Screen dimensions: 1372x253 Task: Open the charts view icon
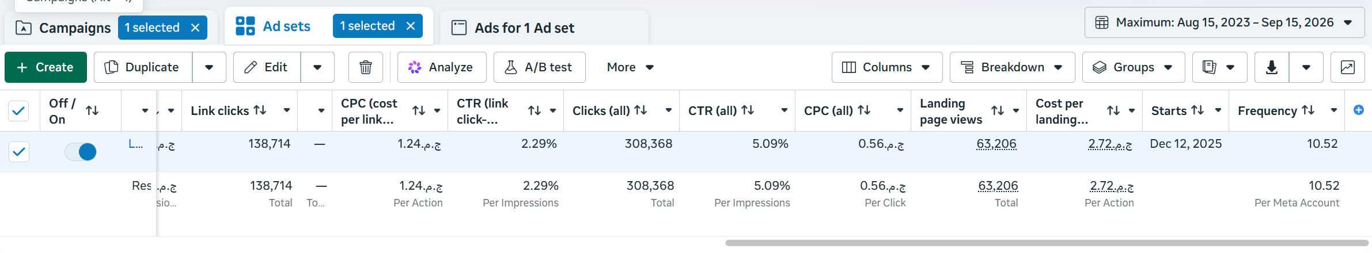tap(1348, 67)
